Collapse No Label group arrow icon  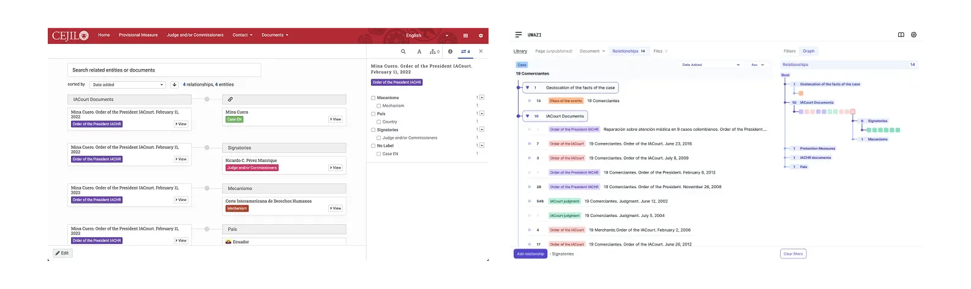pos(482,145)
